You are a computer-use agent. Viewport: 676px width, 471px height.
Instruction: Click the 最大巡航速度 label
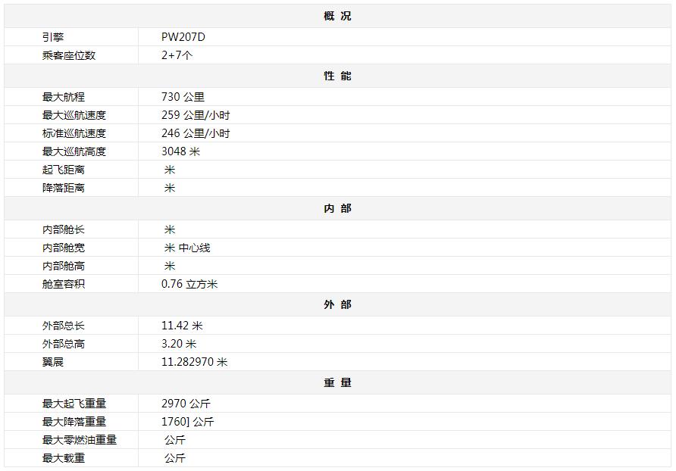point(74,115)
